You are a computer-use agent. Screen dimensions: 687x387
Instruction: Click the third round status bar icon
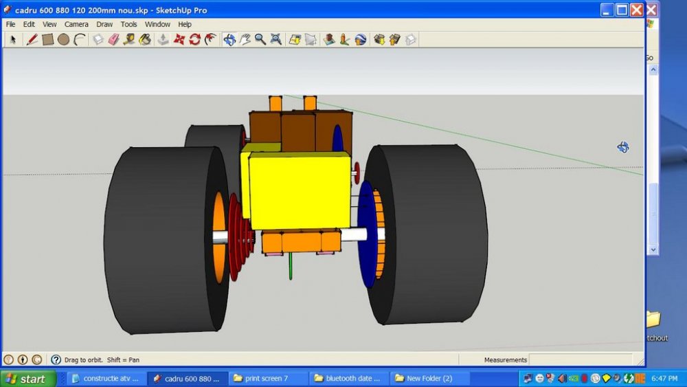pos(37,360)
